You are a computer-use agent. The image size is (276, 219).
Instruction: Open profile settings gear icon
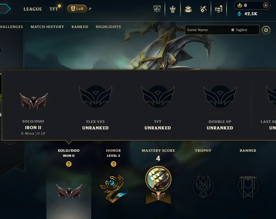266,30
